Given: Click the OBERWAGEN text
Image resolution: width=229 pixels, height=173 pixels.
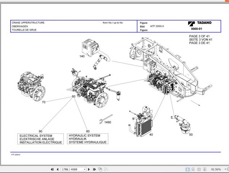Looking at the screenshot, I should tap(20, 26).
